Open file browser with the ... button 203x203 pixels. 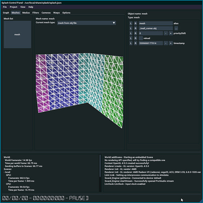(x=176, y=28)
